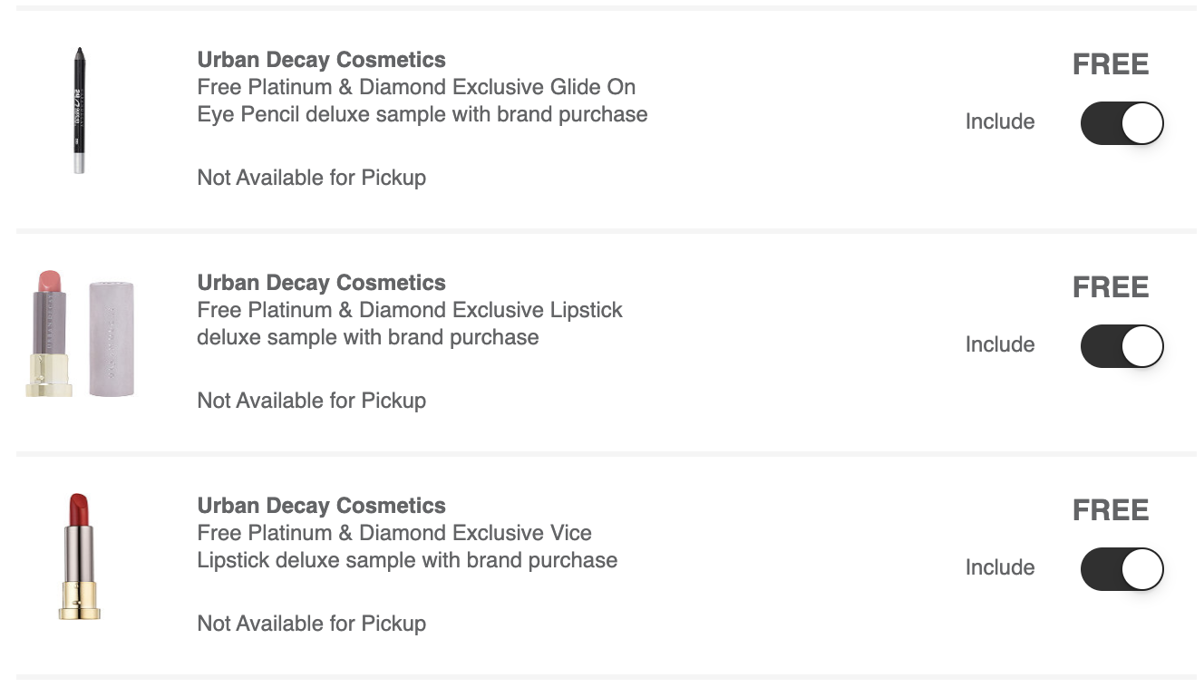Click Urban Decay Cosmetics brand on Vice Lipstick
1204x687 pixels.
(322, 506)
